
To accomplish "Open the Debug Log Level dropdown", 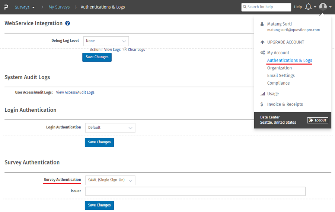I will pyautogui.click(x=106, y=41).
